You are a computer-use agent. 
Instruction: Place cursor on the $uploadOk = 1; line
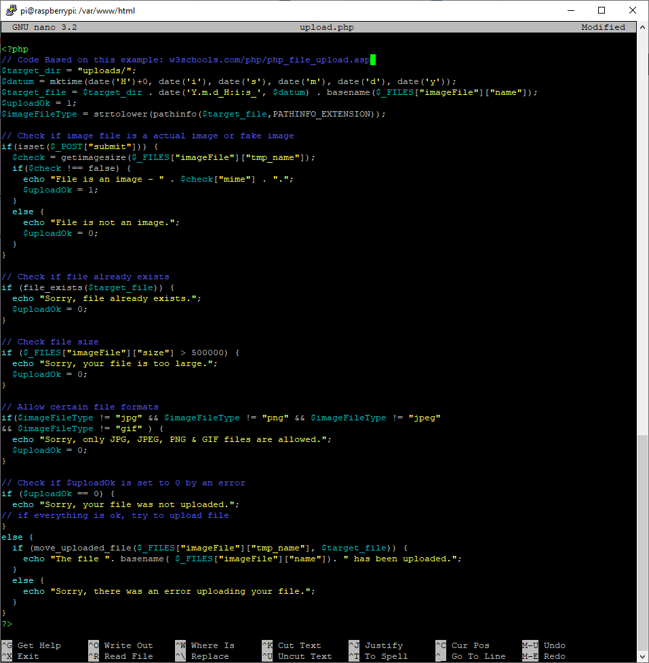click(39, 103)
